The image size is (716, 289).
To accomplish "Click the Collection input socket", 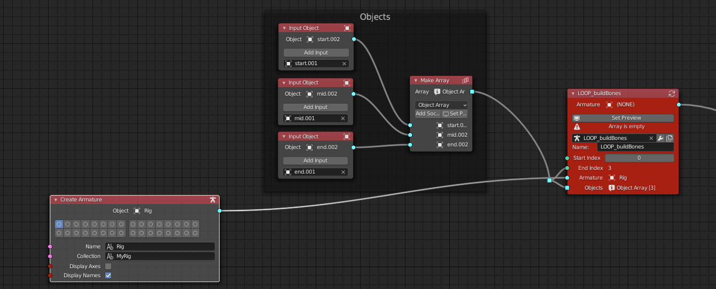I will tap(50, 256).
